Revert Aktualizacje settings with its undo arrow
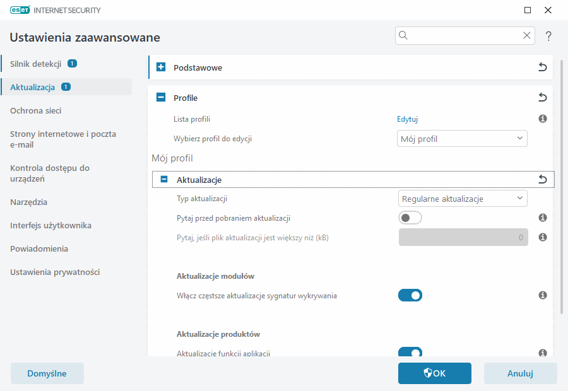The height and width of the screenshot is (391, 568). (x=542, y=179)
